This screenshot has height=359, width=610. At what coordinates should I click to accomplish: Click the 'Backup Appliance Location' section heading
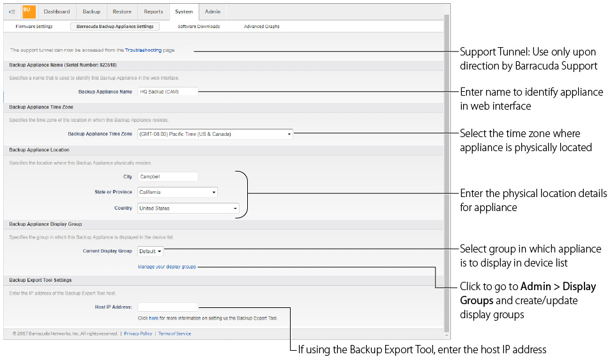[x=40, y=150]
